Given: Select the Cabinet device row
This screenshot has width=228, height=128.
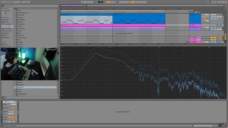Looking at the screenshot, I should tap(35, 22).
